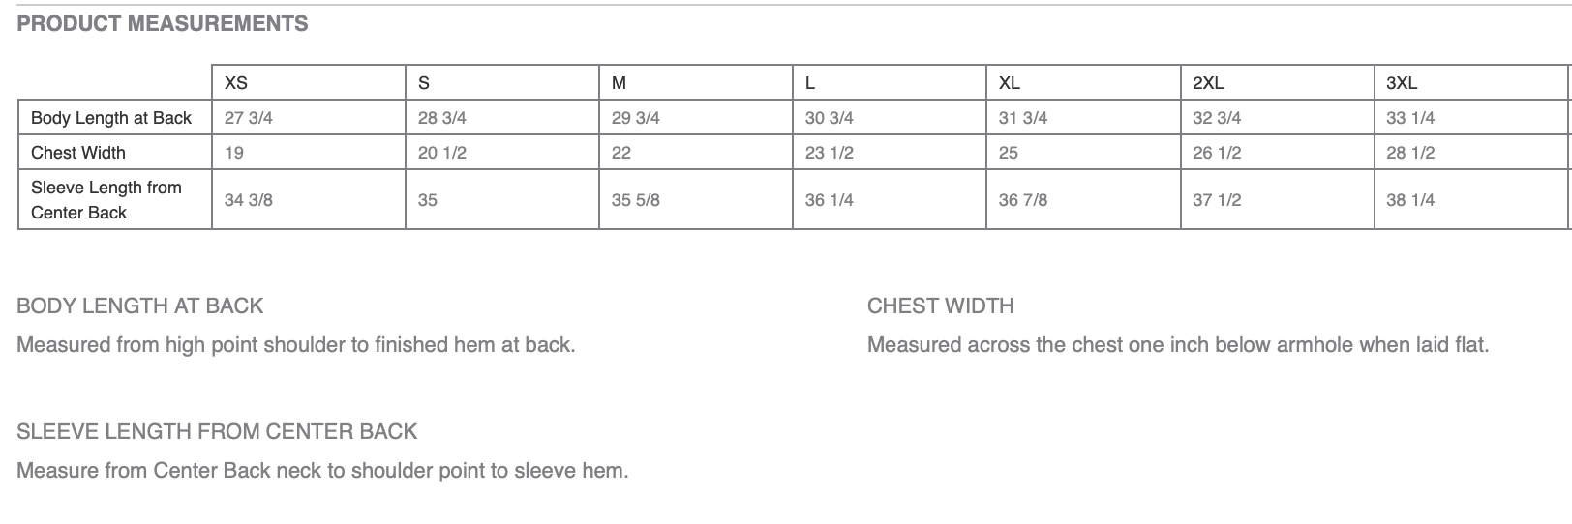Select the M column header

pos(620,83)
